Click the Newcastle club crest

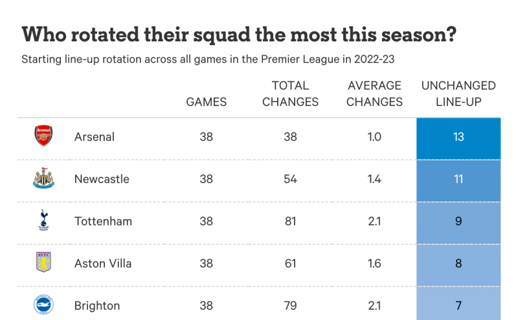(x=43, y=178)
